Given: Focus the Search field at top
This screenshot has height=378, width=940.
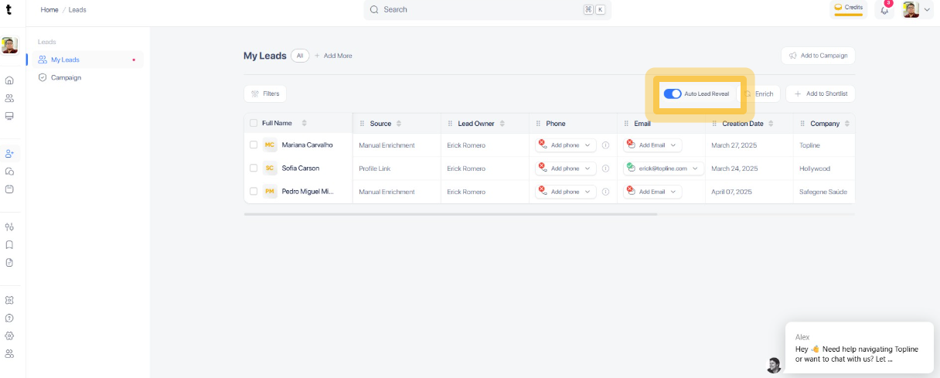Looking at the screenshot, I should click(487, 9).
